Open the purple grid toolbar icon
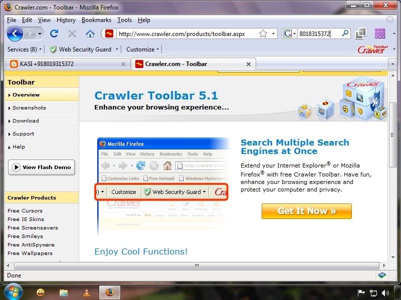The image size is (401, 300). pos(380,33)
